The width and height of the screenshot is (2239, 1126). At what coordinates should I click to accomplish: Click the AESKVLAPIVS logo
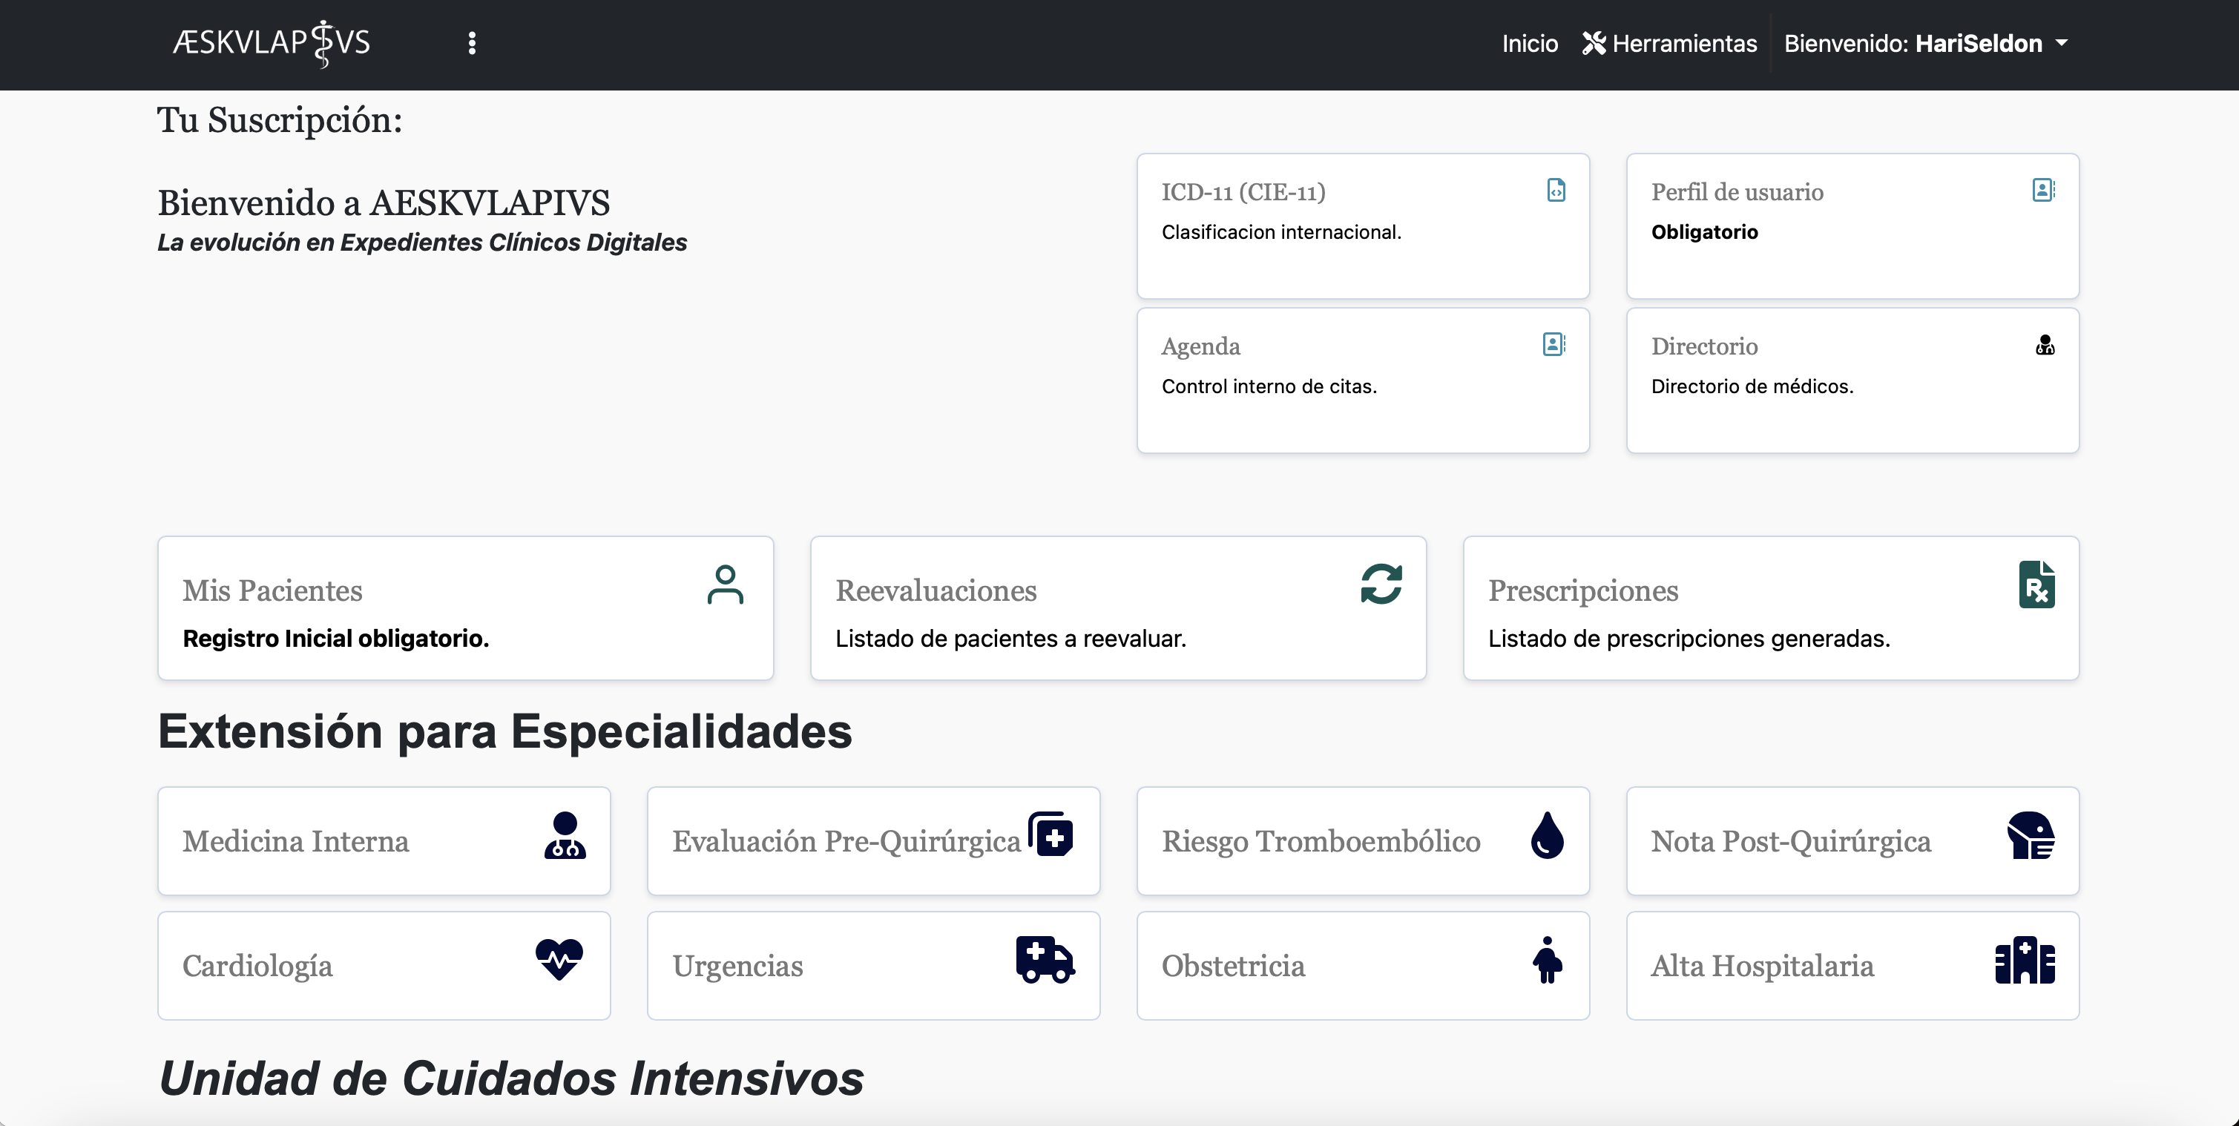pyautogui.click(x=272, y=44)
